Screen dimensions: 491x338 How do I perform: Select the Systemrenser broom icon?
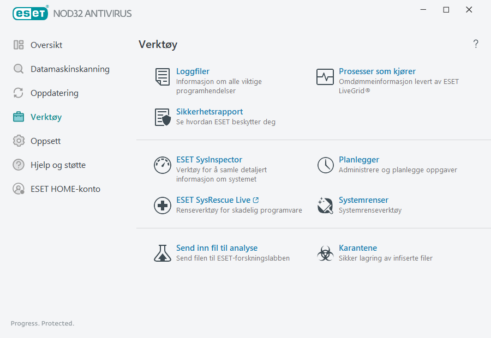point(325,206)
